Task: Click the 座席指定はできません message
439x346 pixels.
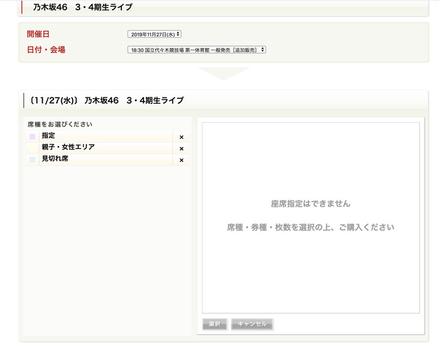Action: [x=311, y=204]
